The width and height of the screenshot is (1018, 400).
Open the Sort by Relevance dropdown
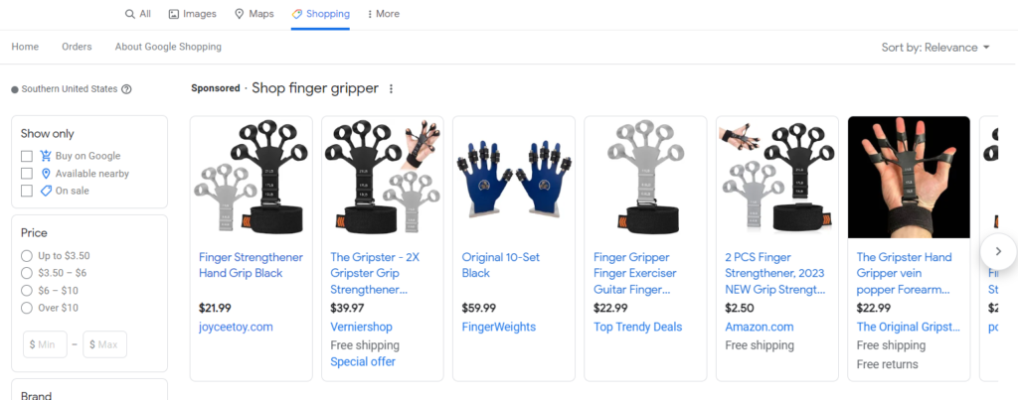[935, 48]
